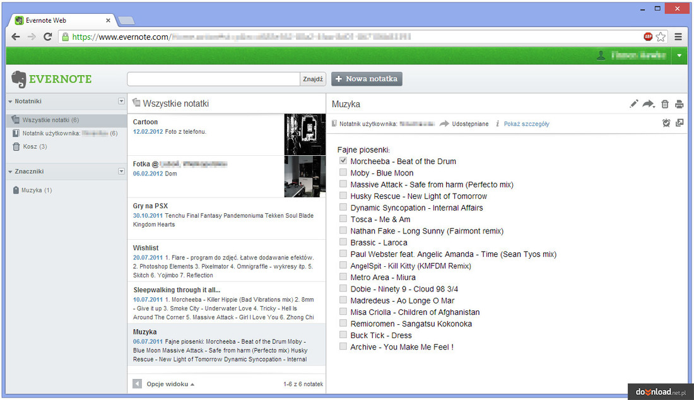
Task: Collapse the note list with left arrow icon
Action: [137, 384]
